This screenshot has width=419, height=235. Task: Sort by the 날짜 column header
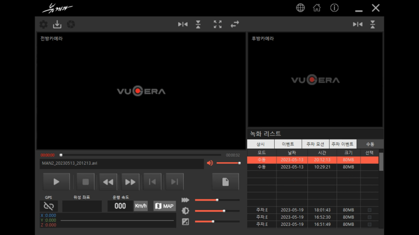[292, 153]
